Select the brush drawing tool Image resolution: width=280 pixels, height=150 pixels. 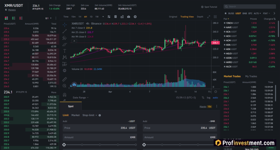coord(64,44)
